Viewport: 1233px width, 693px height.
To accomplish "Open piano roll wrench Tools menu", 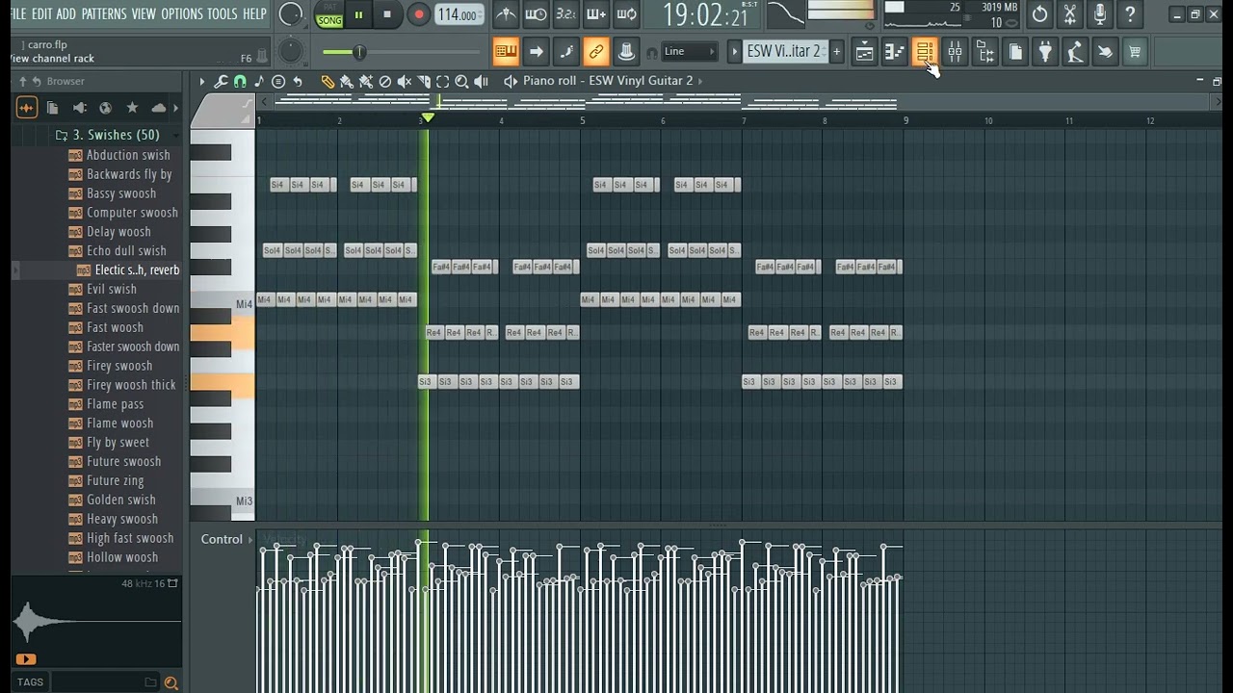I will click(x=221, y=82).
